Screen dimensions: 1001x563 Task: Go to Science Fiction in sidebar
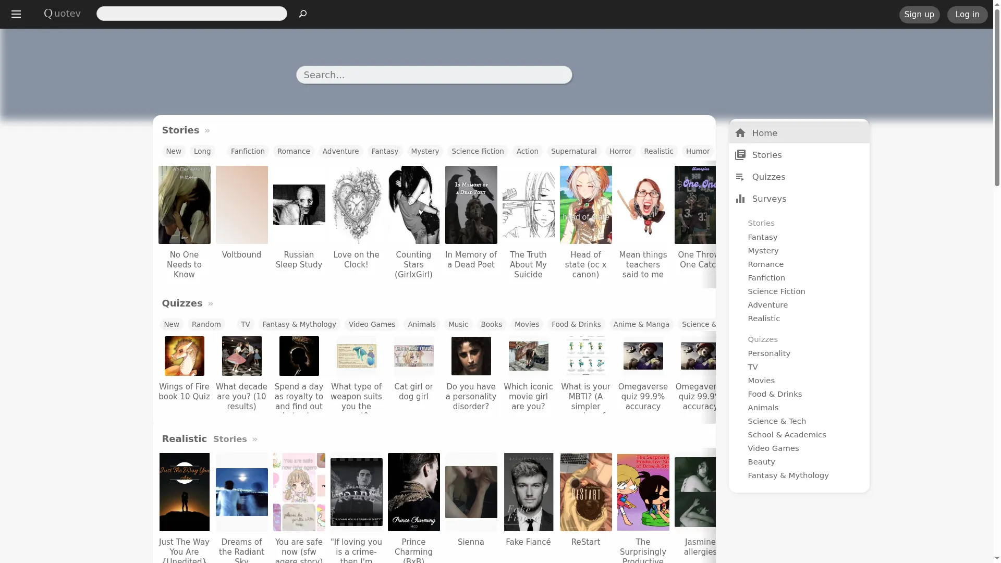pos(776,291)
